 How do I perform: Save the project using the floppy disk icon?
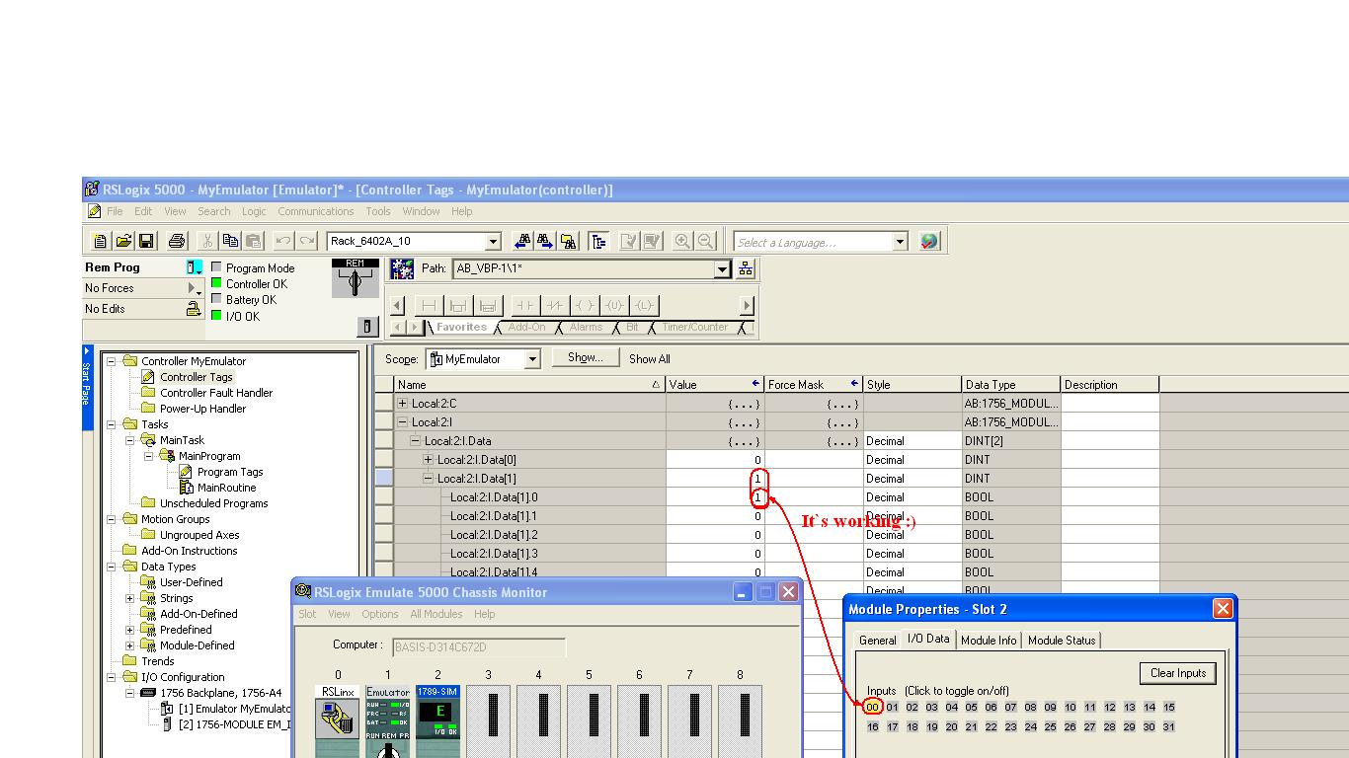point(146,241)
